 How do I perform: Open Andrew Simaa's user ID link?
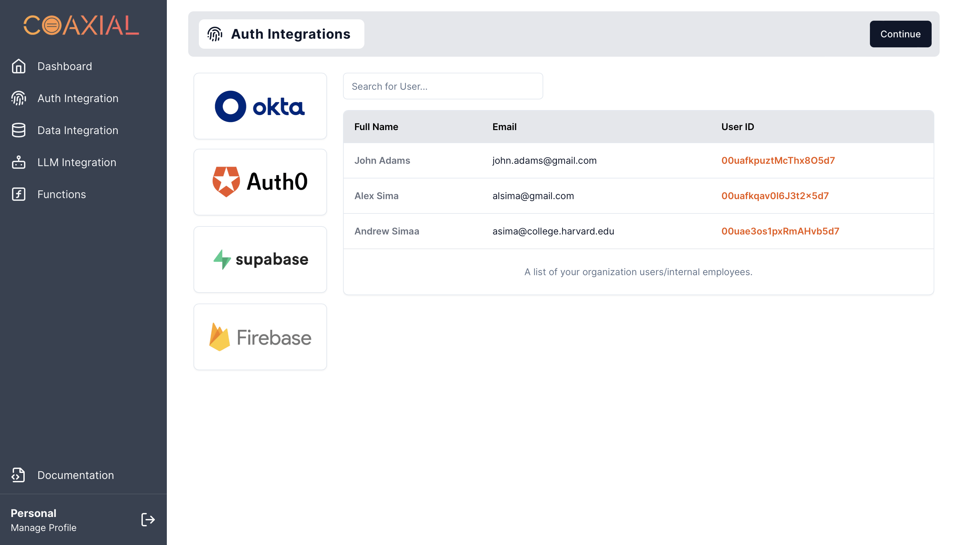point(780,231)
